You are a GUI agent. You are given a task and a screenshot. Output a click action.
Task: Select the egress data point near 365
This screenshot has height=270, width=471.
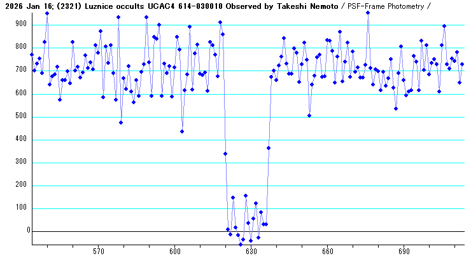(x=269, y=148)
